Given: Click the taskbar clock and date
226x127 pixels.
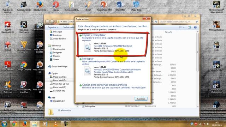Looking at the screenshot, I should (x=216, y=124).
